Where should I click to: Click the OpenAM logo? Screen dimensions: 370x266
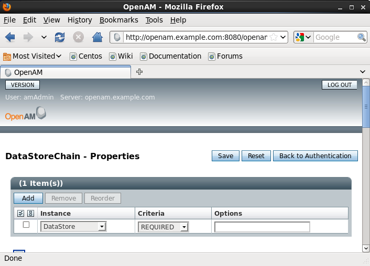coord(26,115)
